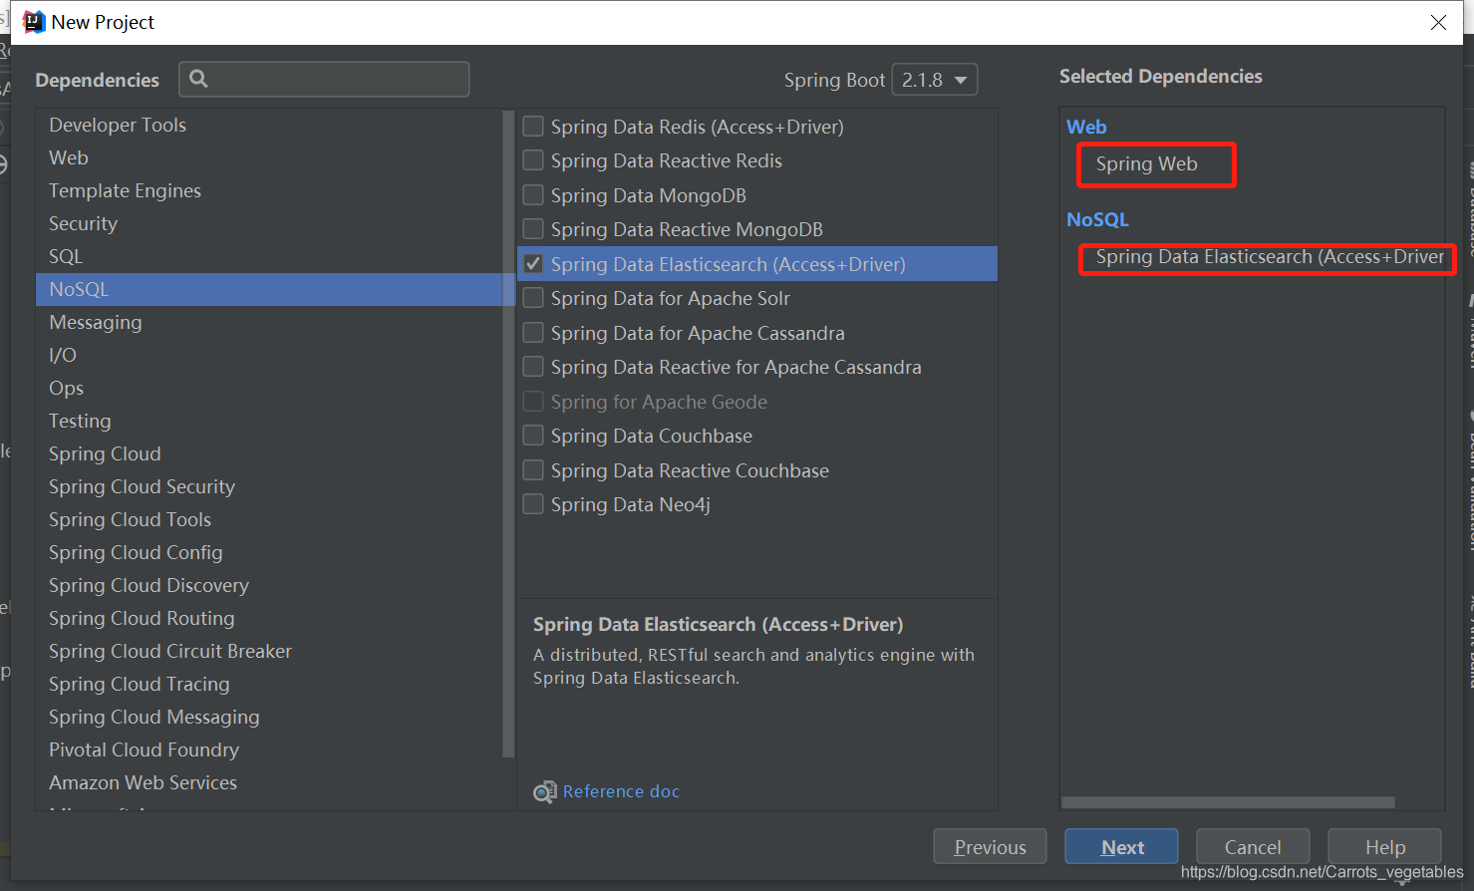Select the Web category in dependencies list
Screen dimensions: 1474x891
[269, 157]
